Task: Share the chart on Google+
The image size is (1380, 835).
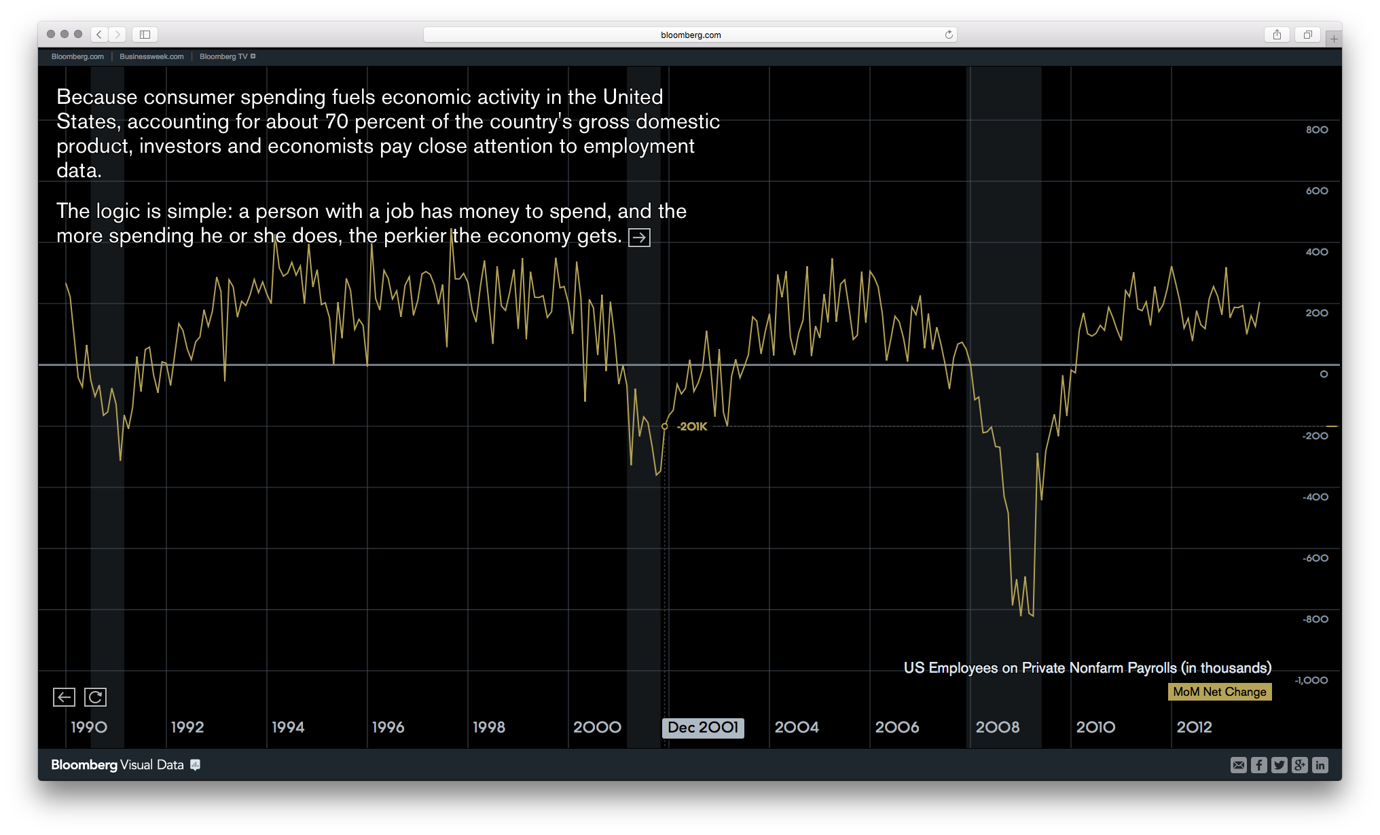Action: pos(1299,765)
